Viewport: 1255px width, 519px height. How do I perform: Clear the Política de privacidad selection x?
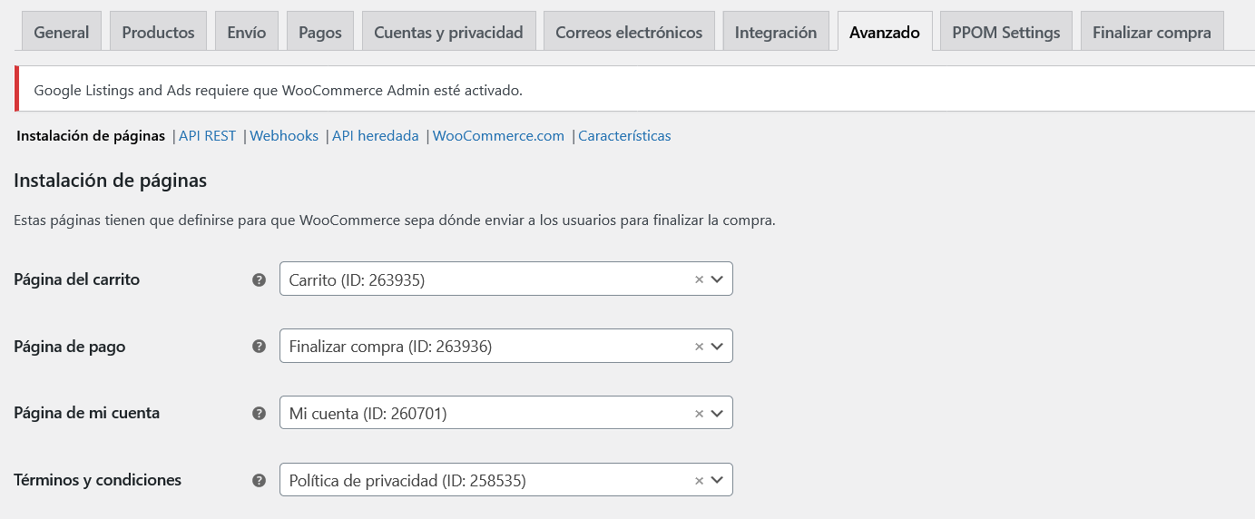click(x=699, y=480)
